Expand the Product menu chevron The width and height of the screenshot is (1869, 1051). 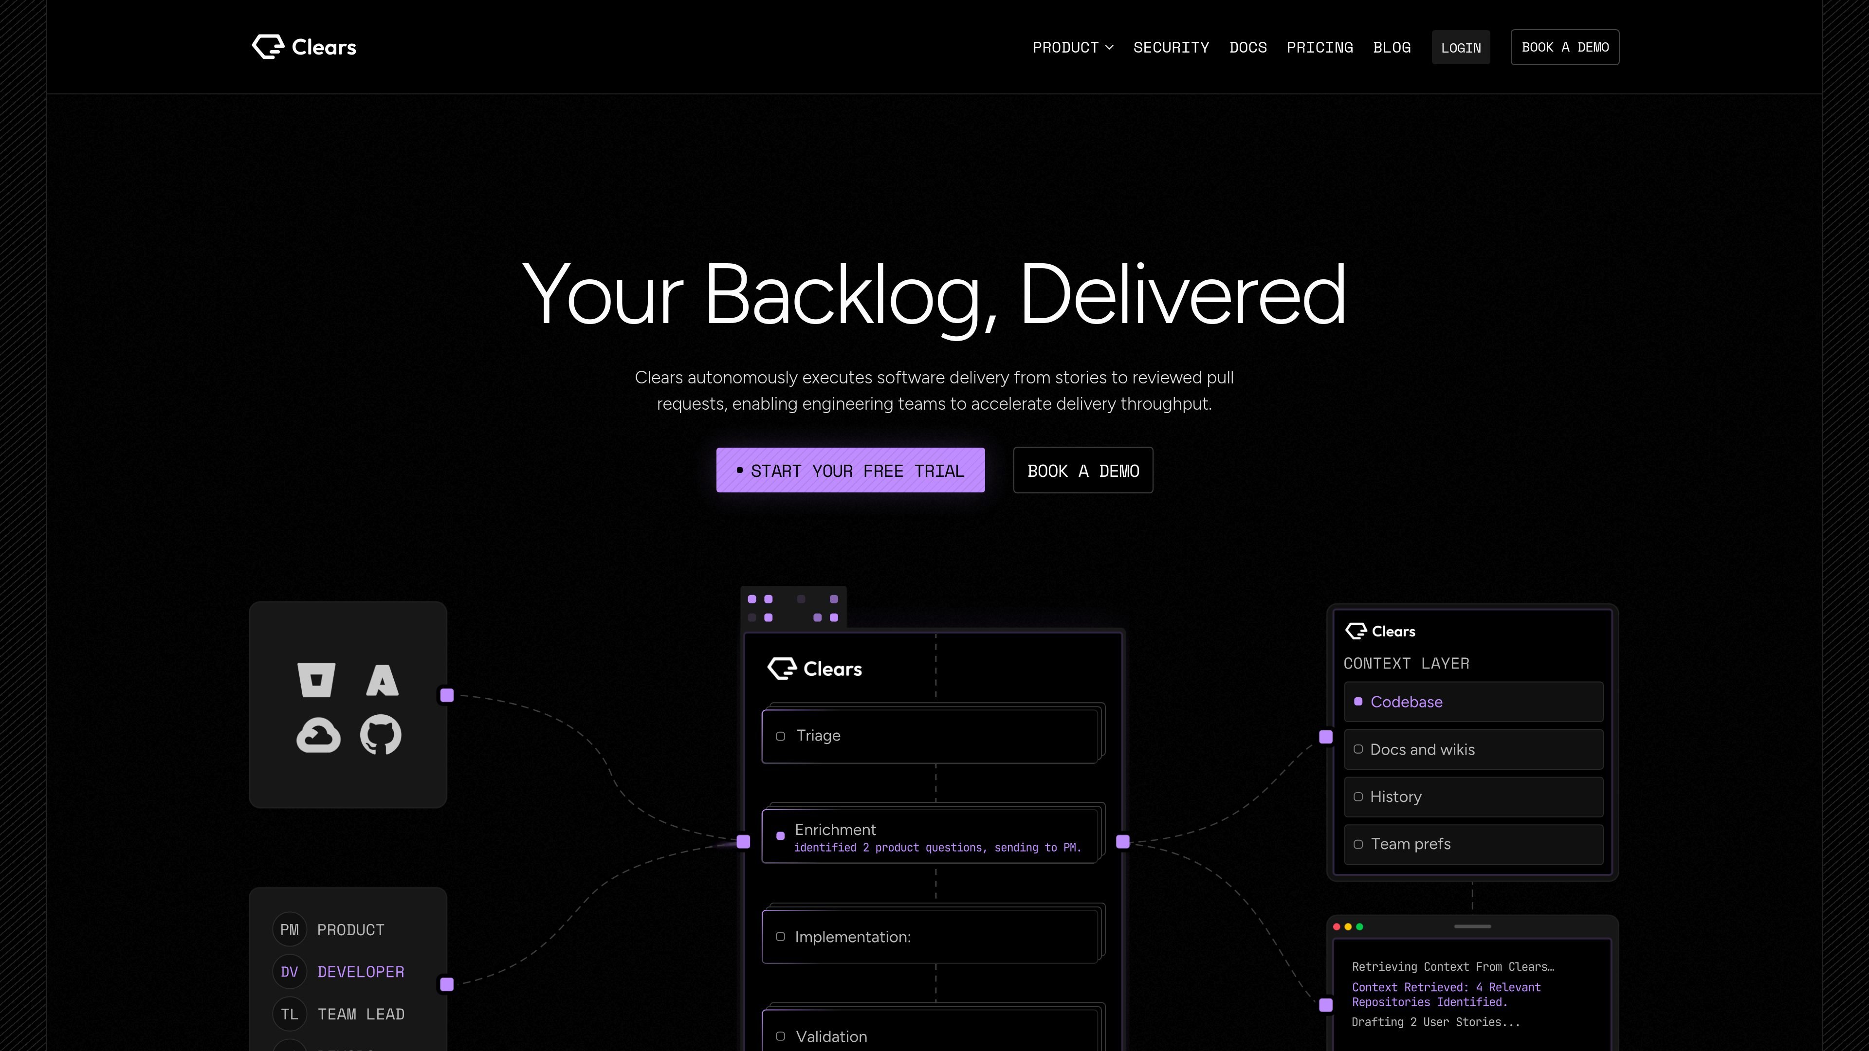[1109, 48]
